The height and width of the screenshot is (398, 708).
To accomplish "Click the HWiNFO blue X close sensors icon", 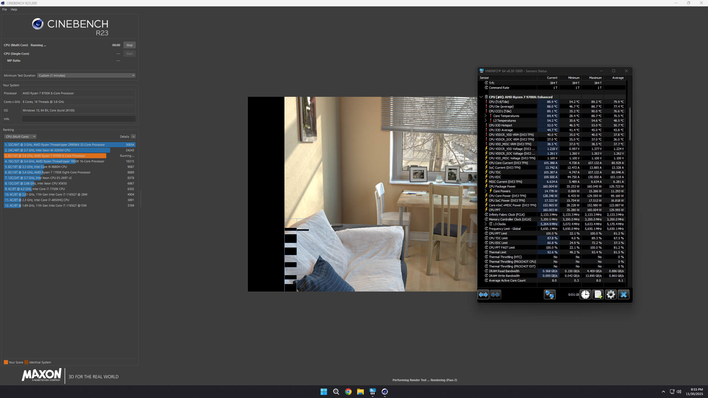I will point(624,295).
